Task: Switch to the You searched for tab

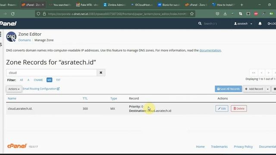Action: click(60, 5)
